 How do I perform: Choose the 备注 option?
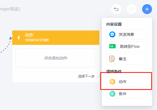[127, 59]
